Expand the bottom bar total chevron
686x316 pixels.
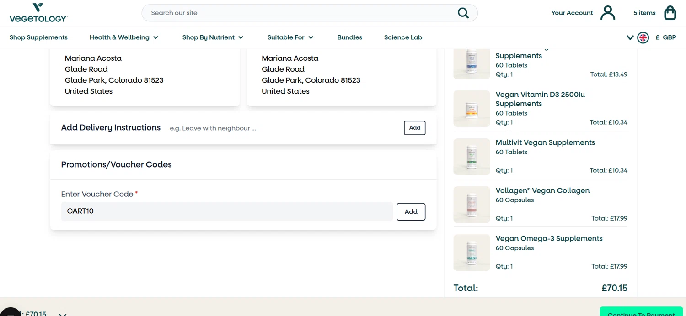(x=63, y=314)
